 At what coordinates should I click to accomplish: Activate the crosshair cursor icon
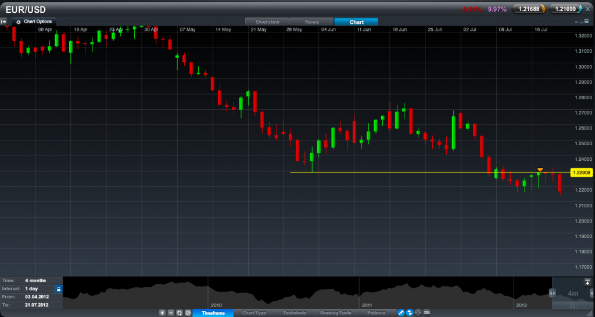[418, 313]
